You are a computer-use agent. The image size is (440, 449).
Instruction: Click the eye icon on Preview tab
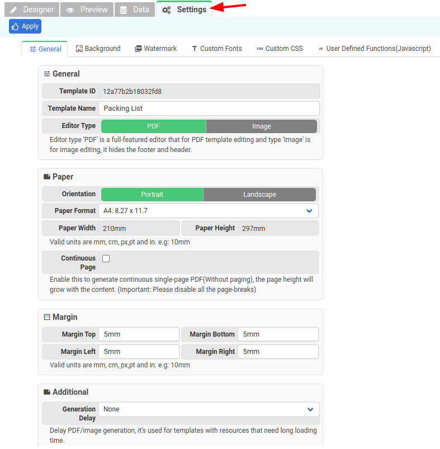click(x=70, y=10)
